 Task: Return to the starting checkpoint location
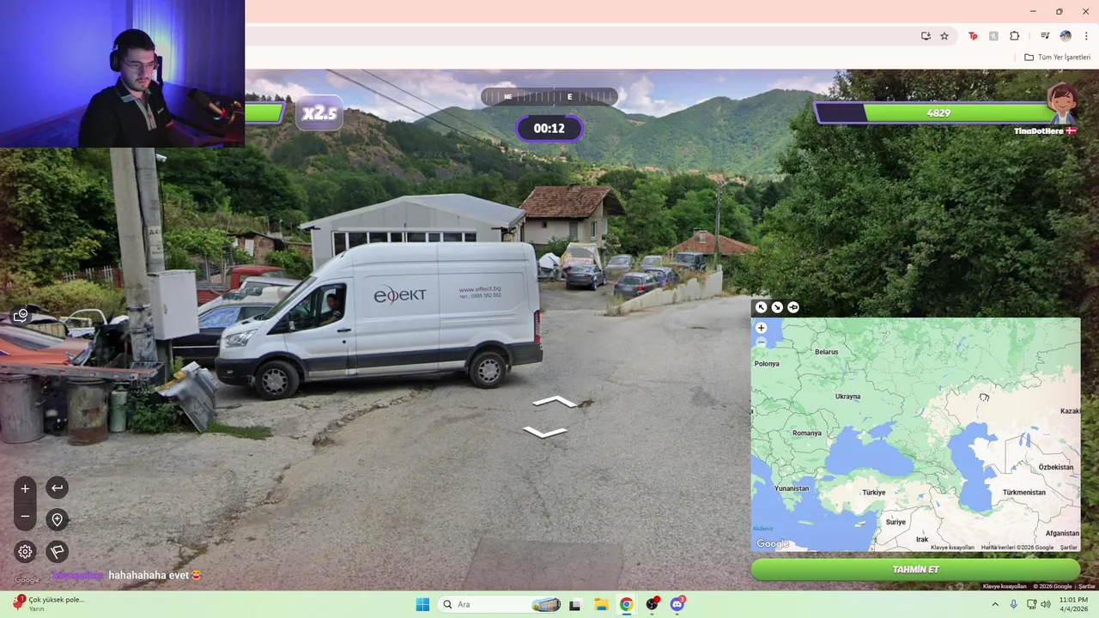click(x=57, y=519)
